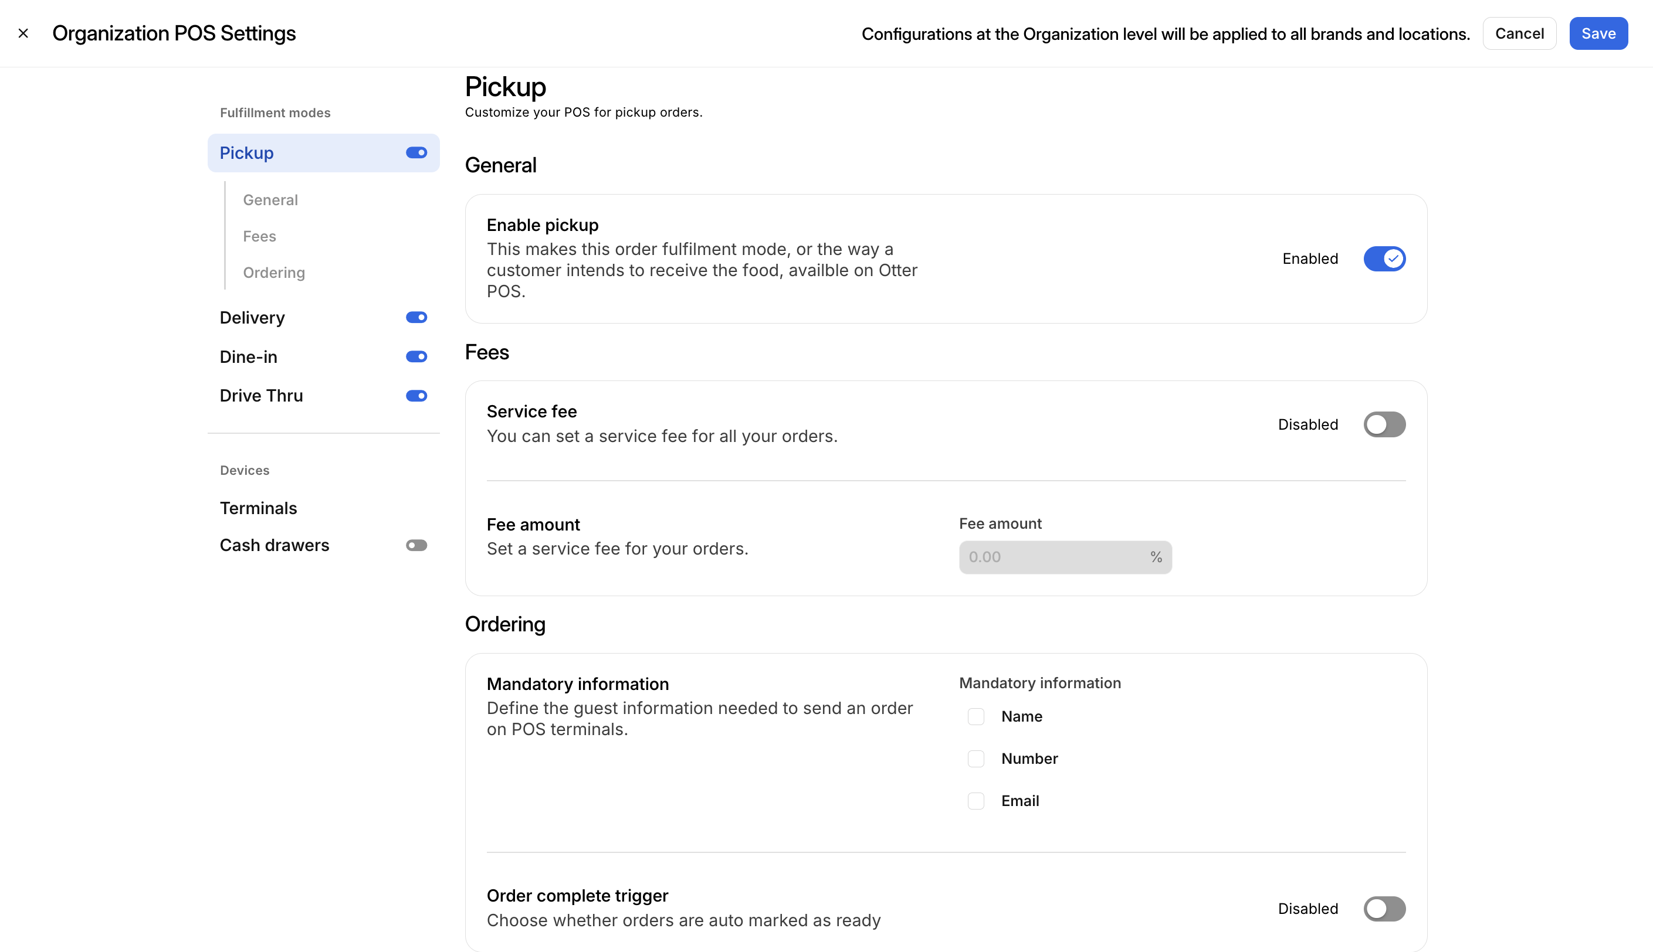Select Drive Thru fulfillment mode settings

(x=261, y=395)
